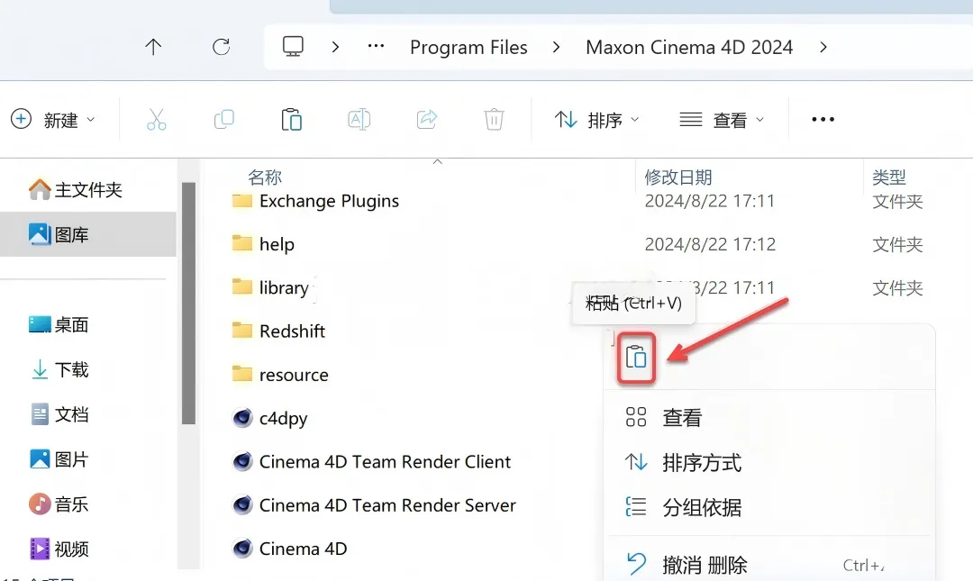Sort by 类型 (Type) column header

(889, 177)
